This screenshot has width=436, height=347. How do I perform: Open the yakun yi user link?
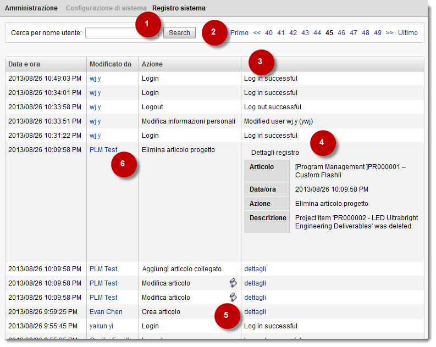(101, 326)
